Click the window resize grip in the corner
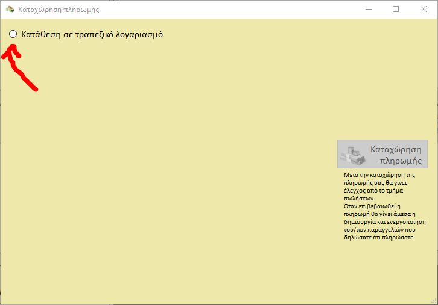438x305 pixels. (x=434, y=301)
